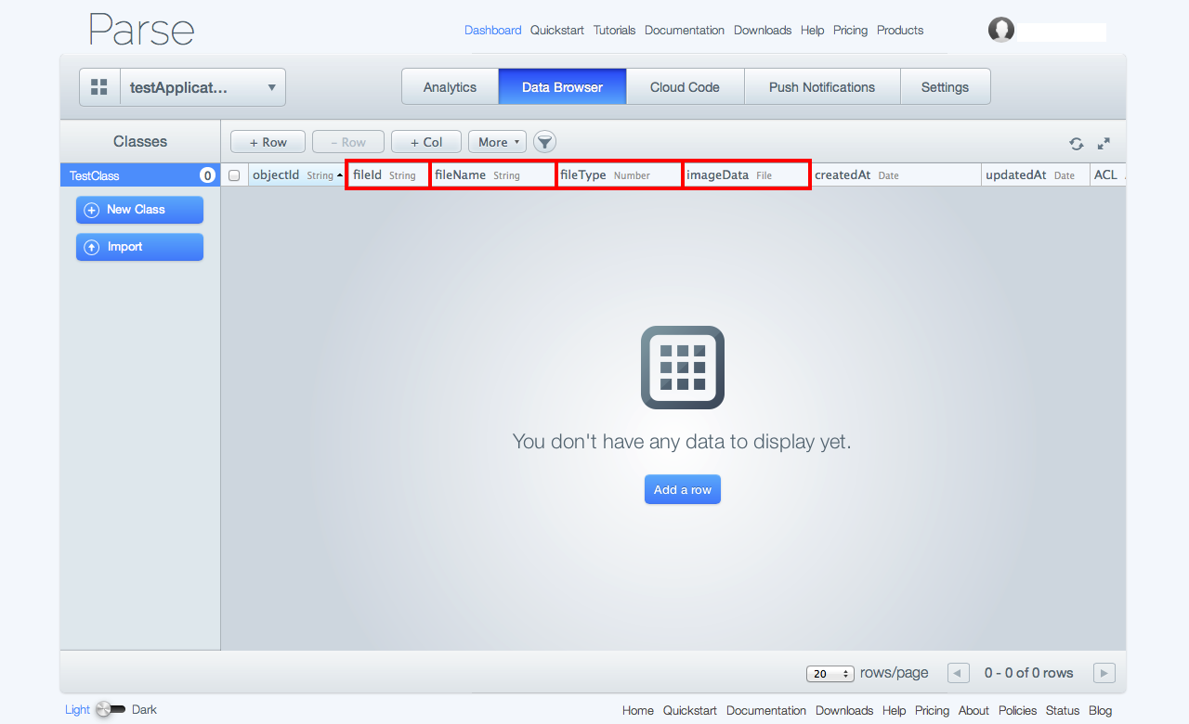Go to the Settings tab
The width and height of the screenshot is (1189, 724).
click(x=945, y=86)
